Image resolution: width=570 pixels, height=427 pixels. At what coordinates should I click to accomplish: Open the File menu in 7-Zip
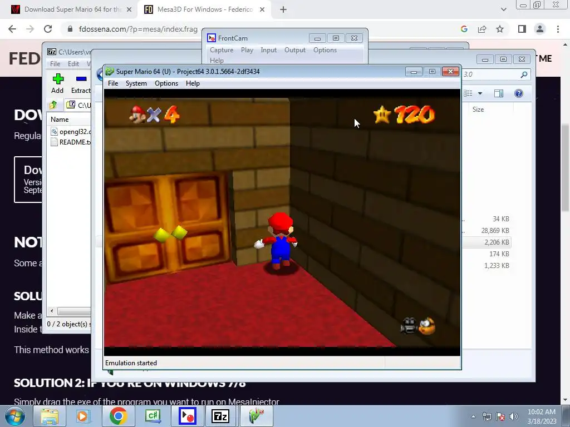[x=55, y=64]
